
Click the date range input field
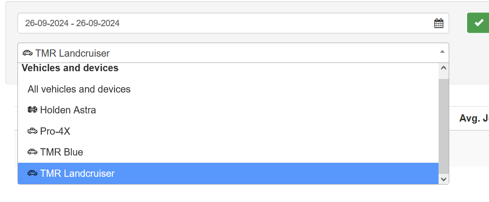coord(233,23)
